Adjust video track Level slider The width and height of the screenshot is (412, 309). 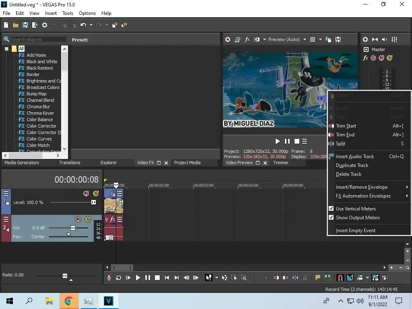coord(93,202)
